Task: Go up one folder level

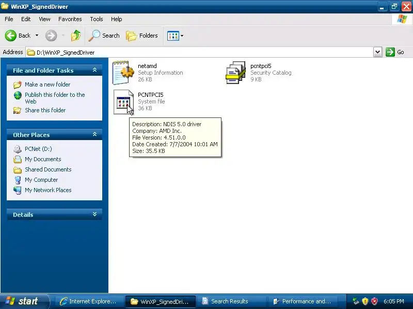Action: pyautogui.click(x=76, y=36)
